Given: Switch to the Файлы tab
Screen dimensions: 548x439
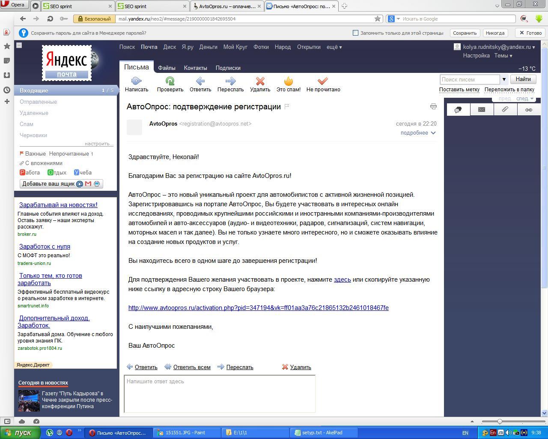Looking at the screenshot, I should click(167, 68).
